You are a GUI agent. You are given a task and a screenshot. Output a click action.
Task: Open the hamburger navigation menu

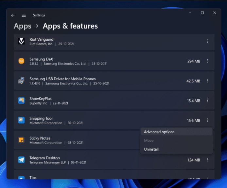click(x=24, y=15)
